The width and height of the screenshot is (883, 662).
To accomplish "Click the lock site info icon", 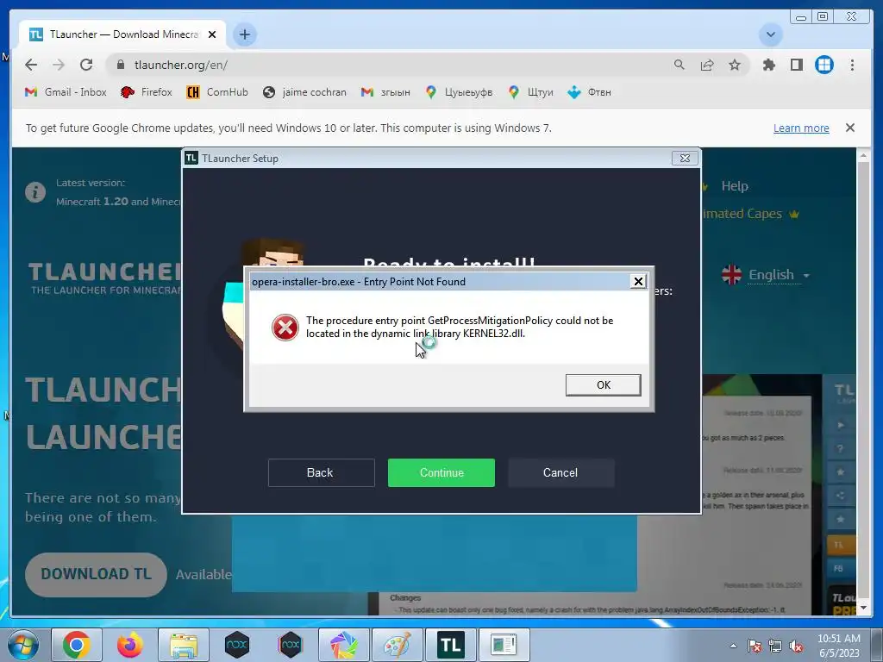I will point(120,65).
